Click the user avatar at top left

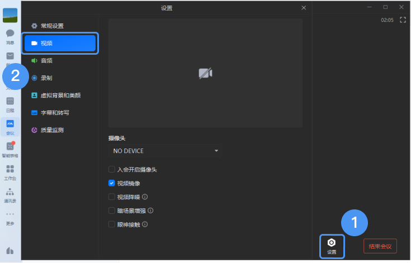pyautogui.click(x=10, y=15)
